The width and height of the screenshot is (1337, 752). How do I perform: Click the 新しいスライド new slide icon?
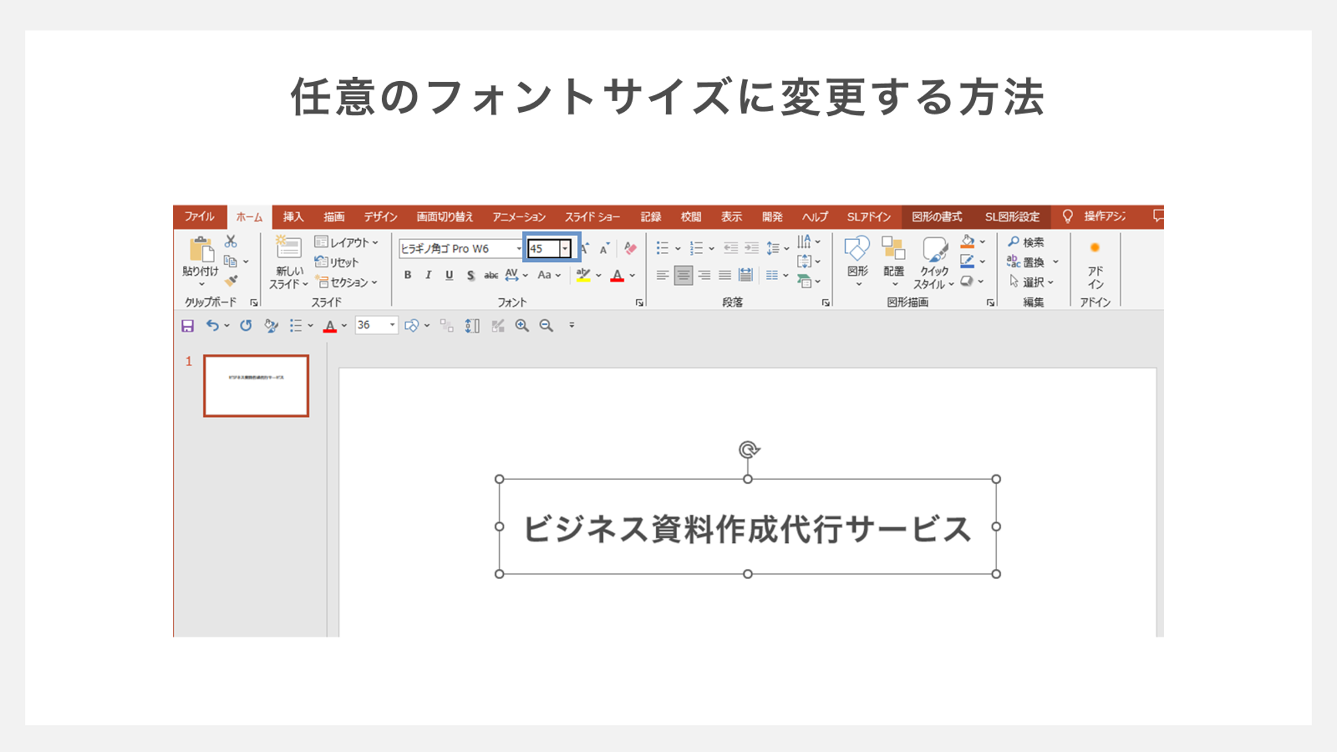[288, 247]
